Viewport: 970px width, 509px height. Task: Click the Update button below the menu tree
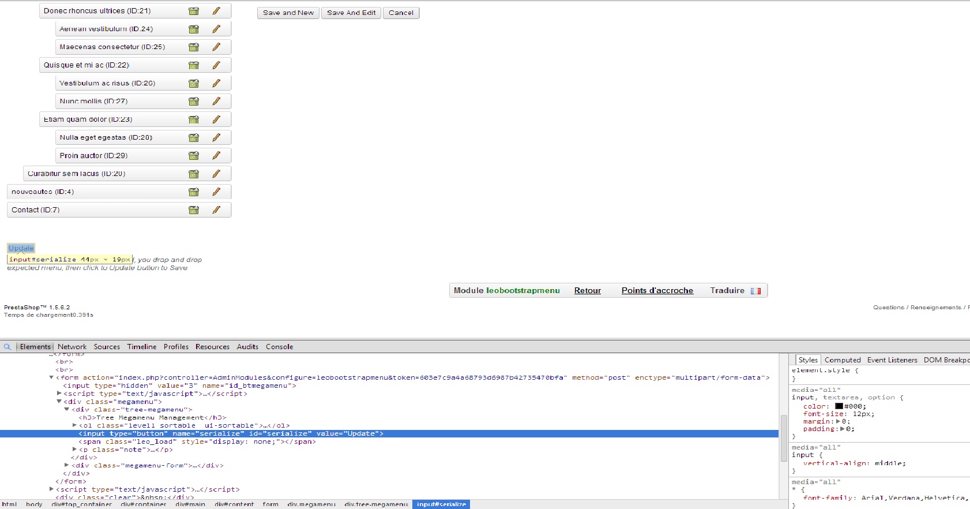pyautogui.click(x=21, y=248)
